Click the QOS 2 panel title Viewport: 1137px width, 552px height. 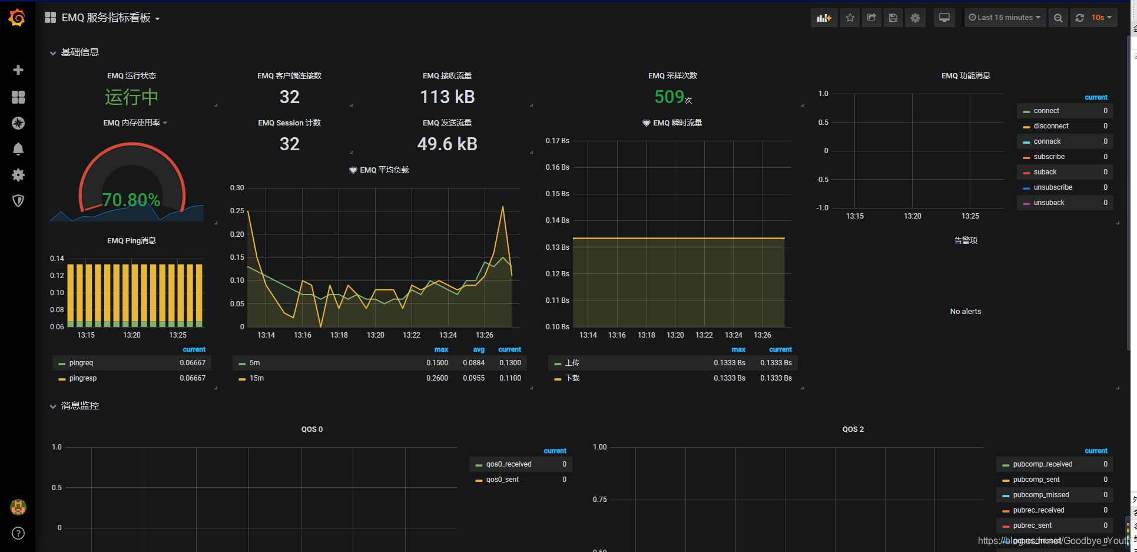coord(853,429)
